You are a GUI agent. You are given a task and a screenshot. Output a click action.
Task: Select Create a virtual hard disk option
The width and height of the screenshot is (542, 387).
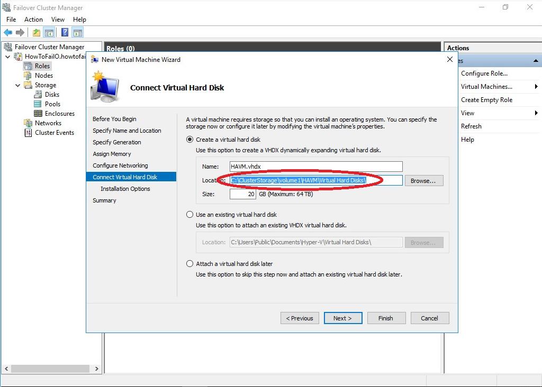coord(190,140)
